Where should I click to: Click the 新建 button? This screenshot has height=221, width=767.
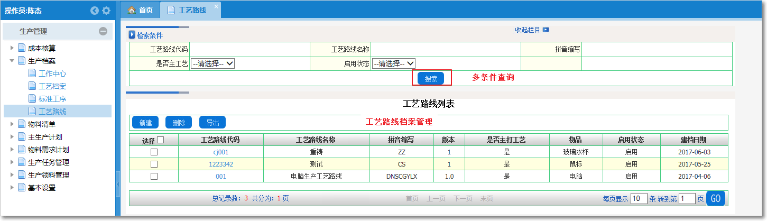pyautogui.click(x=145, y=123)
